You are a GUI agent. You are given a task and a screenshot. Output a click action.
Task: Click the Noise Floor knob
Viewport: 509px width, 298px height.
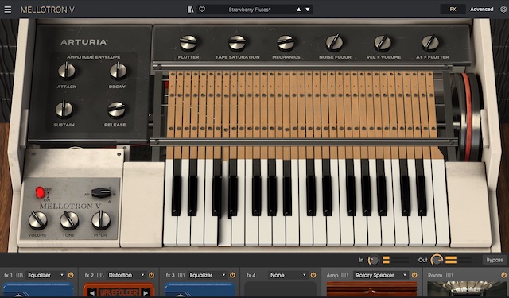coord(334,43)
